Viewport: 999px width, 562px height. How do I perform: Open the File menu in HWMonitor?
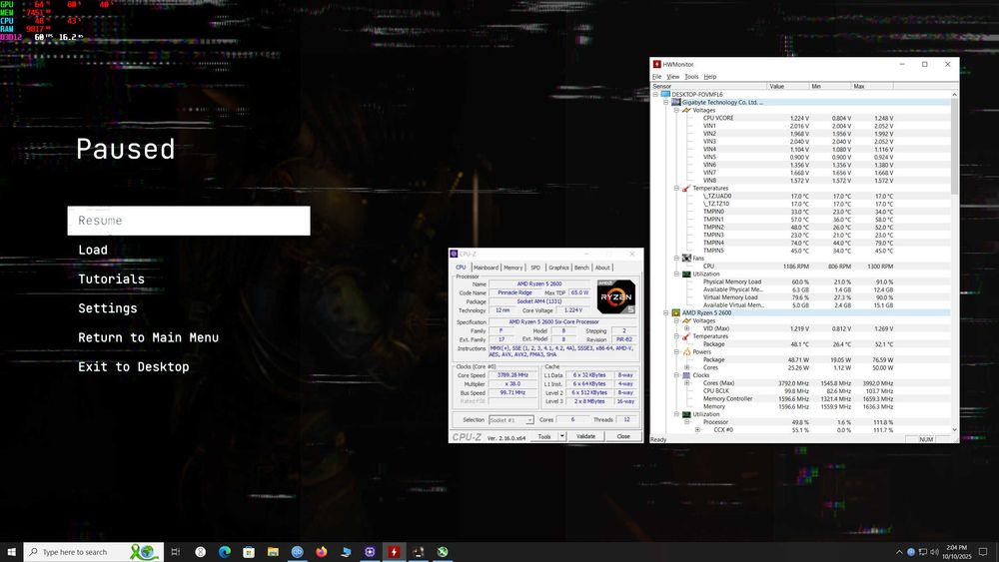click(x=656, y=77)
